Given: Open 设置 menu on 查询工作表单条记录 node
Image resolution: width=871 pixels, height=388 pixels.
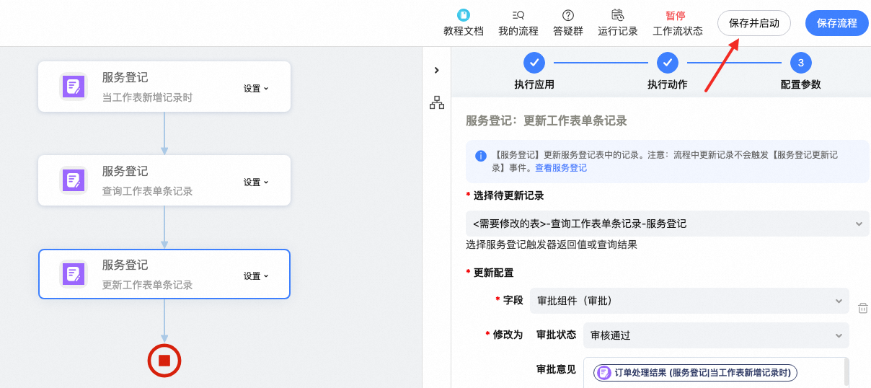Looking at the screenshot, I should coord(255,182).
